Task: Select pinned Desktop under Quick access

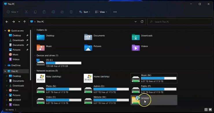Action: 17,36
